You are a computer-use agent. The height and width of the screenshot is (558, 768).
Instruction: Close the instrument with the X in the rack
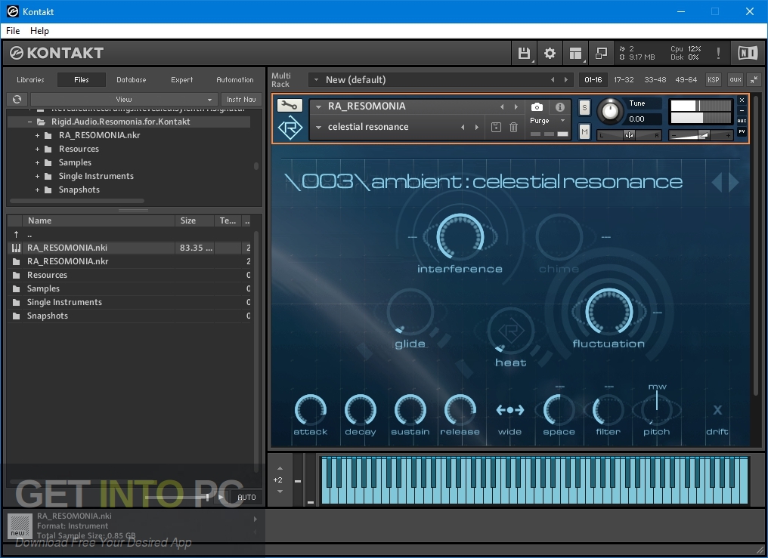click(742, 100)
